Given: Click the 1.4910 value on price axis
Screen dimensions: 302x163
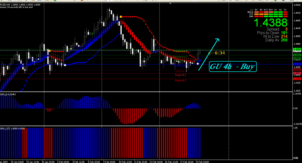Looking at the screenshot, I should (x=297, y=13).
